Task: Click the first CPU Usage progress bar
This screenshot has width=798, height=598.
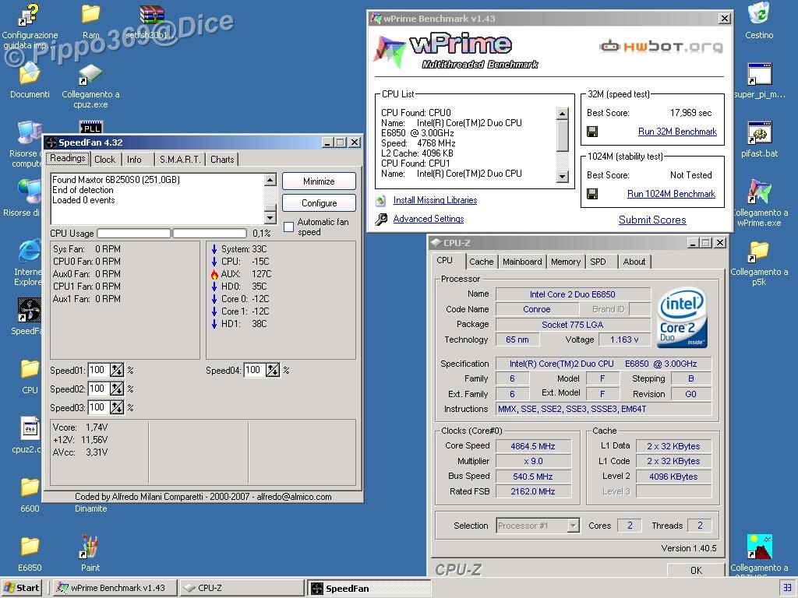Action: point(134,234)
